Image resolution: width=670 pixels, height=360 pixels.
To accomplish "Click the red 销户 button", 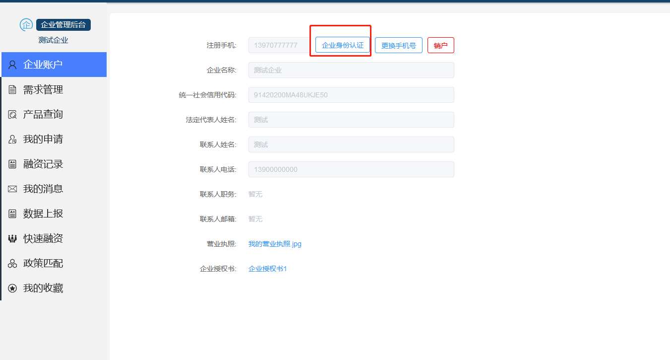I will 441,45.
